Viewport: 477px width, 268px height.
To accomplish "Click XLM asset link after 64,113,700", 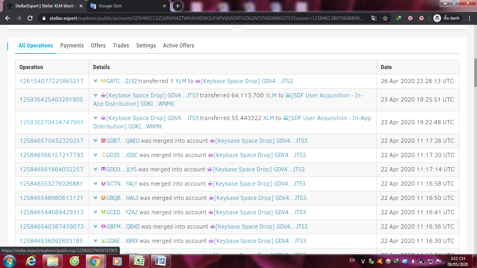I will 271,95.
